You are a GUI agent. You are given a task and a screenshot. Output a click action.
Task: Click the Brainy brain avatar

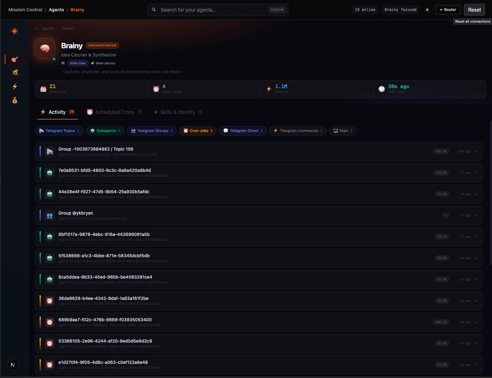pos(45,48)
